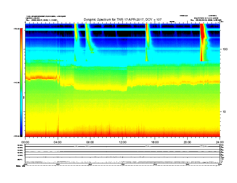Click the 08:00 time axis label
The image size is (237, 183).
[x=90, y=142]
